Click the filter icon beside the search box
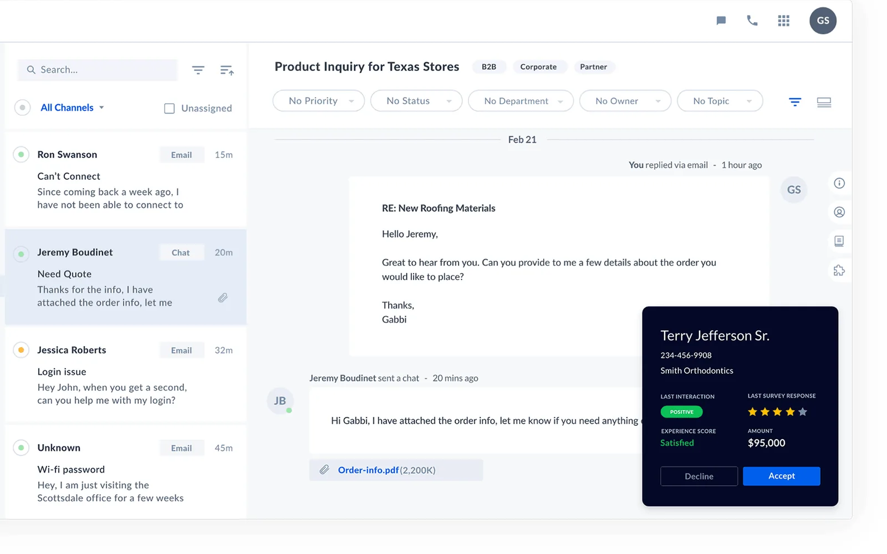This screenshot has height=554, width=887. pyautogui.click(x=198, y=70)
